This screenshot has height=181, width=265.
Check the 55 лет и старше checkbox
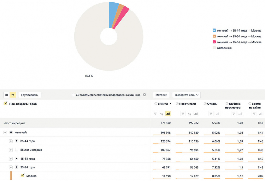17,150
